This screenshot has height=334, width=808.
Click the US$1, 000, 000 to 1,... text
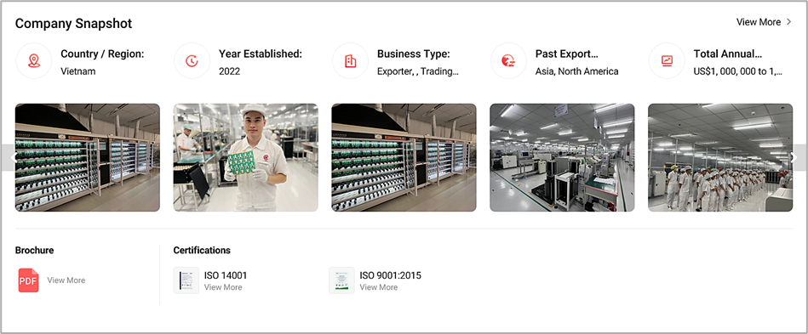[x=738, y=71]
